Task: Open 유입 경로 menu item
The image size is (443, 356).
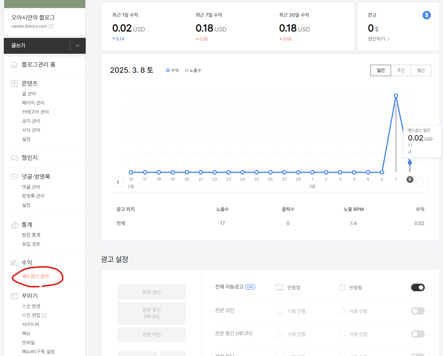Action: click(x=31, y=244)
